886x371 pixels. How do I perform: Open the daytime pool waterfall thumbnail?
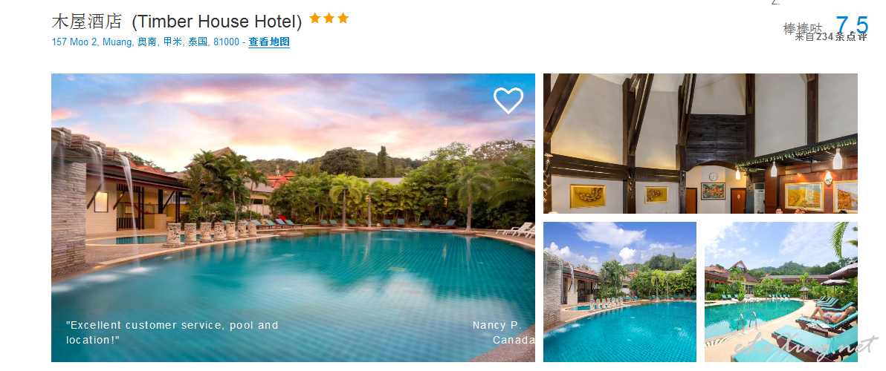point(619,292)
